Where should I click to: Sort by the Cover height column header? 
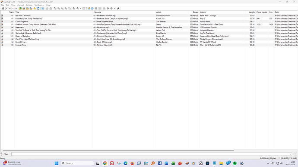pos(262,12)
